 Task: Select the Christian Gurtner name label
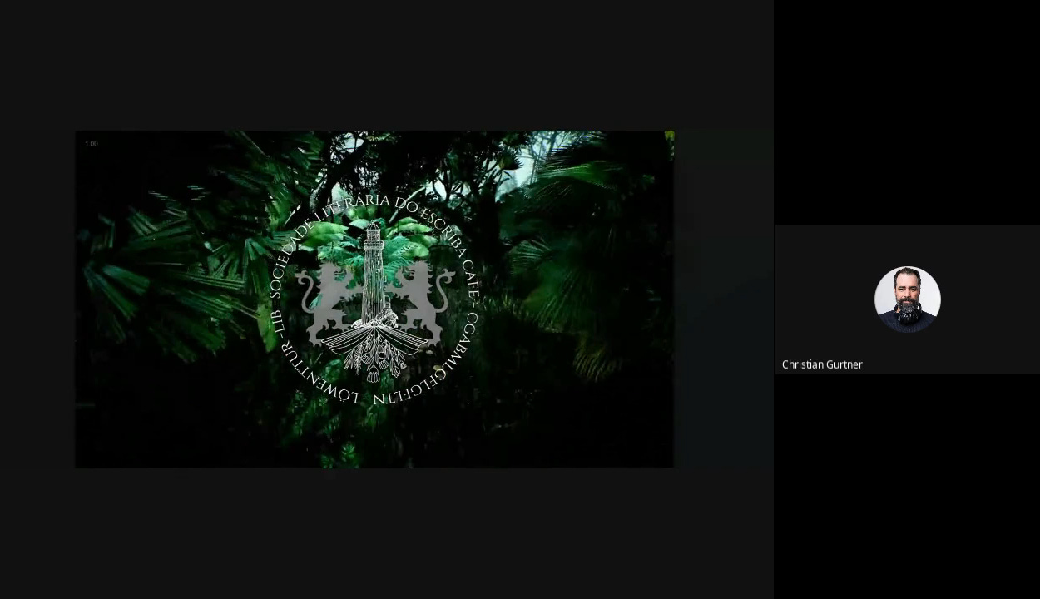point(822,364)
